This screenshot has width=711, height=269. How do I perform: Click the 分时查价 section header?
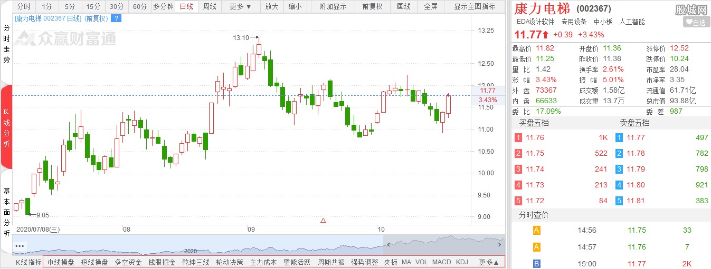pos(534,215)
